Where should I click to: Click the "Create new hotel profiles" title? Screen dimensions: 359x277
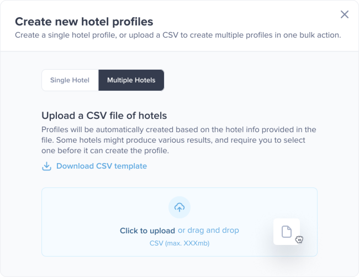tap(84, 22)
